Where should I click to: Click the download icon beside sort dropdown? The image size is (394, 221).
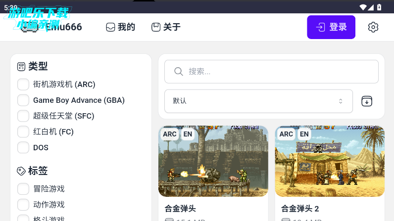pyautogui.click(x=366, y=101)
